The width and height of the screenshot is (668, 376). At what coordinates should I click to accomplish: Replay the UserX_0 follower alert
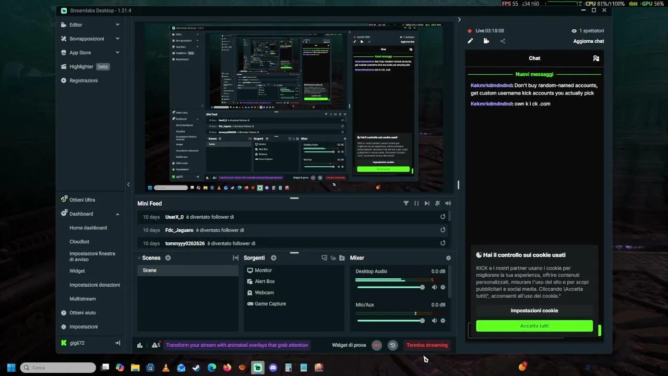pyautogui.click(x=443, y=217)
